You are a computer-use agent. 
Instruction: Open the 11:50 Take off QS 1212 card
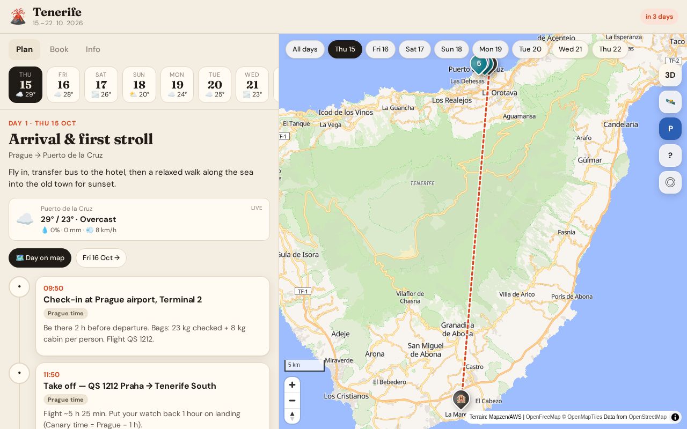(152, 396)
